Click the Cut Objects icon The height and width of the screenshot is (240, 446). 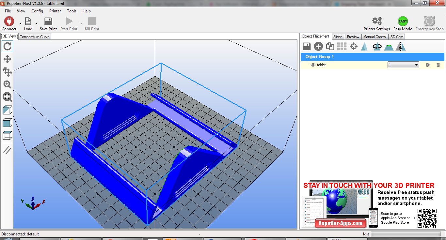tap(389, 47)
